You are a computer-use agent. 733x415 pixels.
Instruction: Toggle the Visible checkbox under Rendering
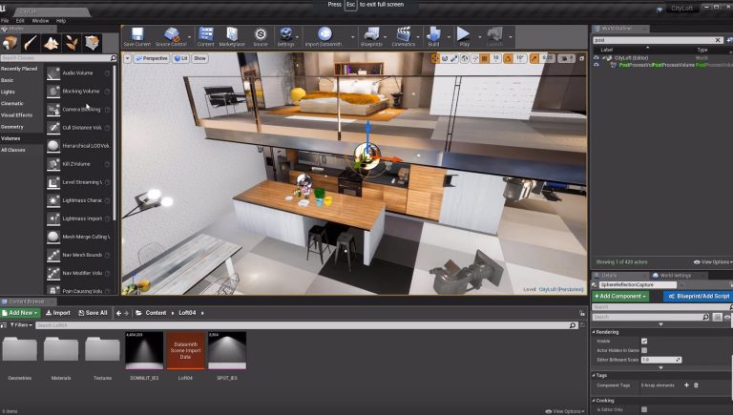[x=644, y=342]
